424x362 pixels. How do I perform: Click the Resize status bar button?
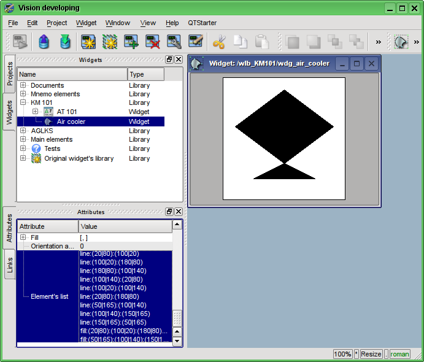coord(371,354)
